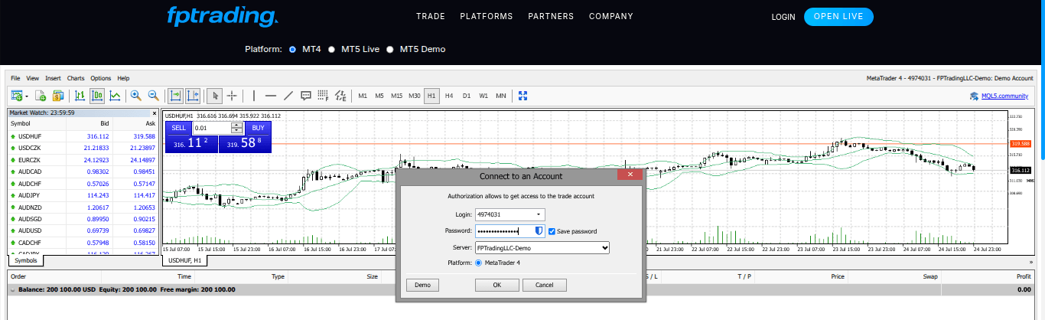Click the Bitwarden shield icon in password field

pyautogui.click(x=538, y=230)
